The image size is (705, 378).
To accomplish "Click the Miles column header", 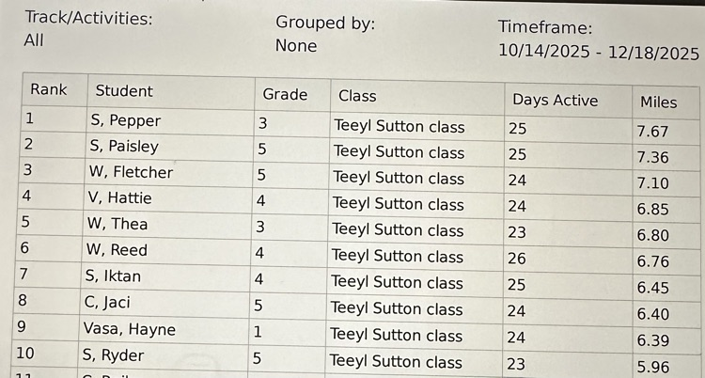I will tap(658, 102).
